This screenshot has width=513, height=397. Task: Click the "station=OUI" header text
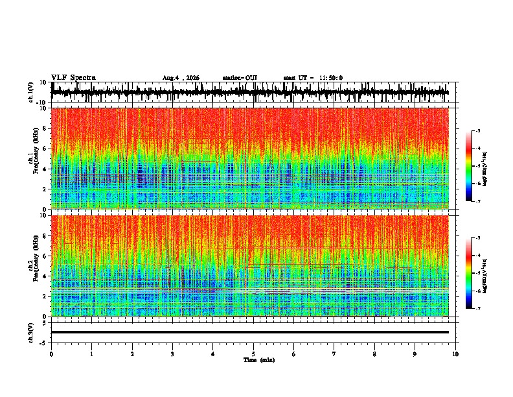[x=240, y=78]
